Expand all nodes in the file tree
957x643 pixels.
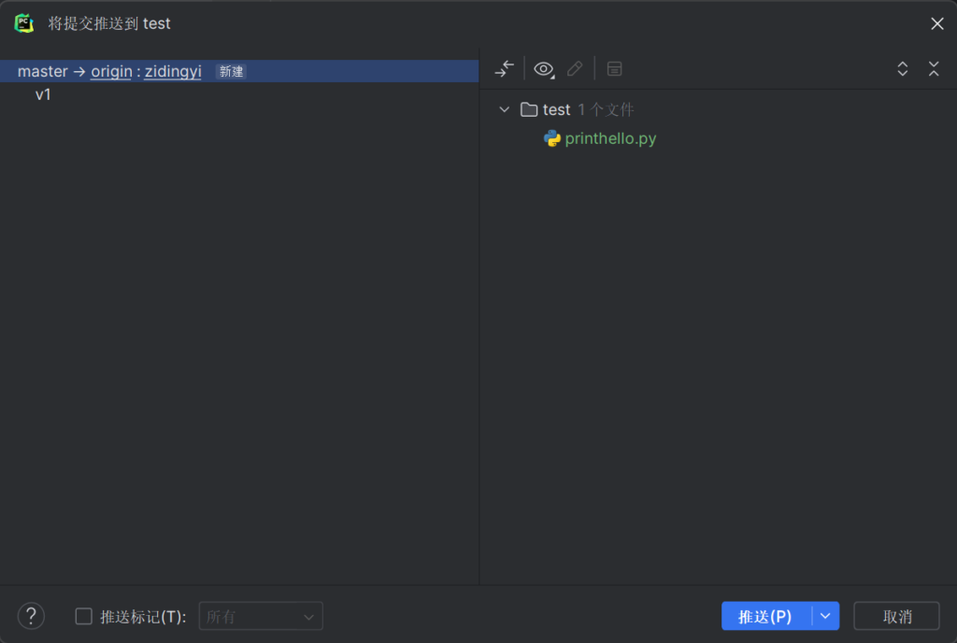point(903,69)
